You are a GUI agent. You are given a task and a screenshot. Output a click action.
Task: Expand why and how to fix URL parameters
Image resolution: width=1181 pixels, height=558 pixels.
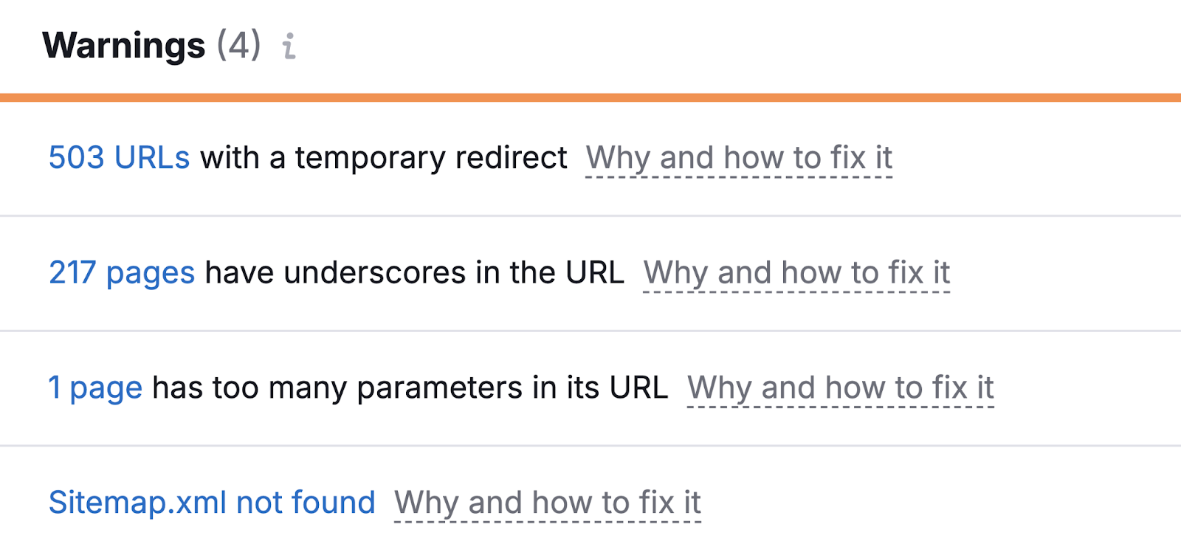click(x=841, y=387)
